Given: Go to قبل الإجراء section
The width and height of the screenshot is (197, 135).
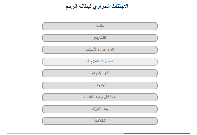Looking at the screenshot, I should 100,73.
